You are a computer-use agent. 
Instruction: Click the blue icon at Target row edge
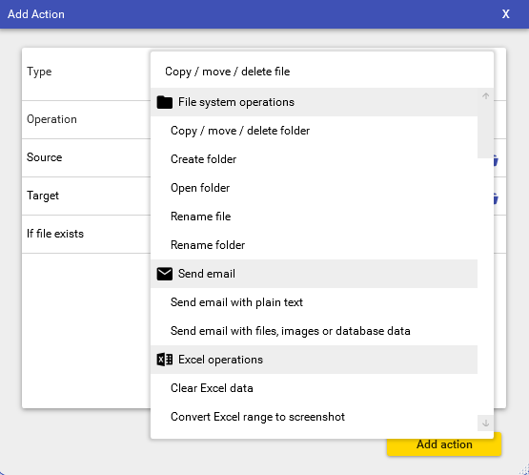pyautogui.click(x=496, y=198)
